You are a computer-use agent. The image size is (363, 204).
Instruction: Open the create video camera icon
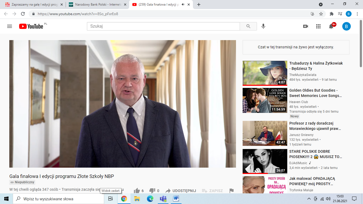click(x=306, y=26)
